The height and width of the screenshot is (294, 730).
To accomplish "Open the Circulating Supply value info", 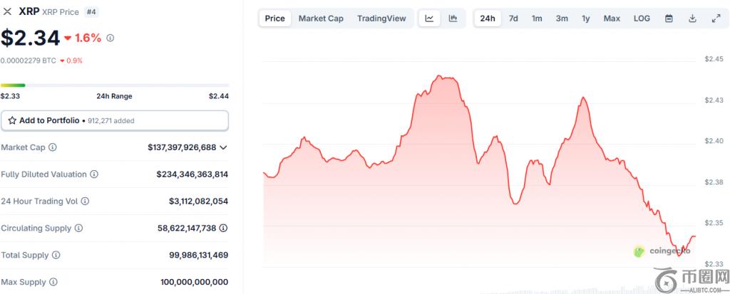I will click(x=224, y=229).
